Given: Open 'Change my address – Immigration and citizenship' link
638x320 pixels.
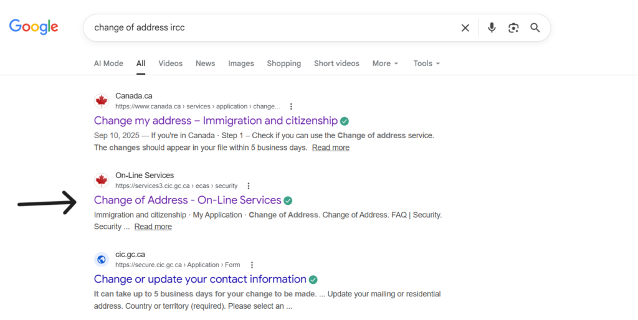Looking at the screenshot, I should pyautogui.click(x=216, y=121).
